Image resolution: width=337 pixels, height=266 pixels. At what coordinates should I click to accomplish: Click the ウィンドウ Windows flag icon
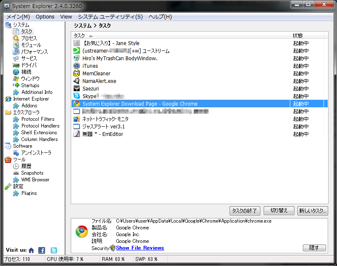click(x=16, y=79)
